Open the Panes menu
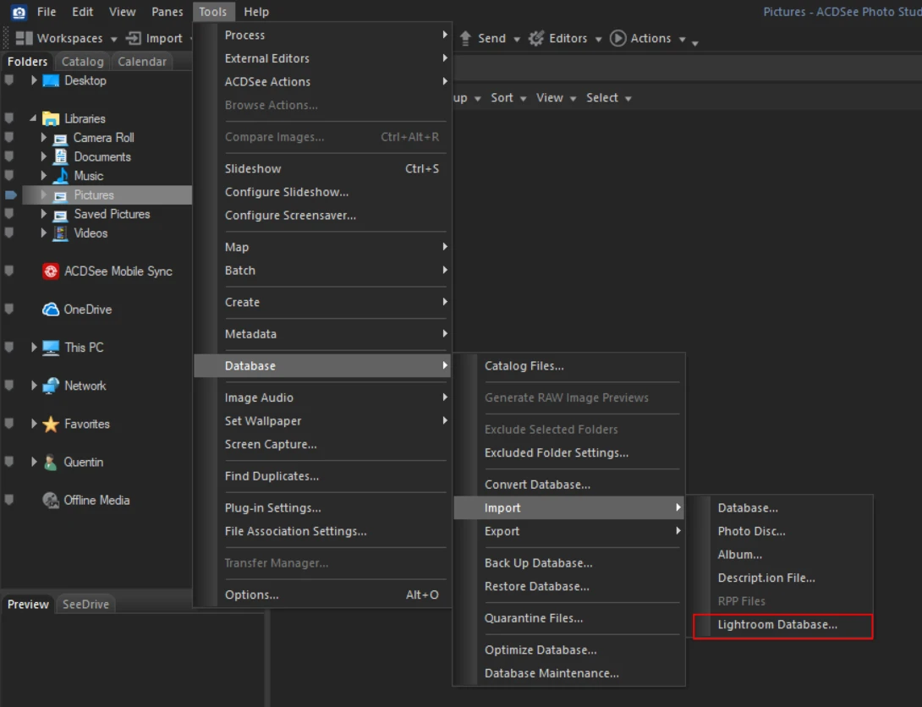Screen dimensions: 922x707 coord(167,12)
